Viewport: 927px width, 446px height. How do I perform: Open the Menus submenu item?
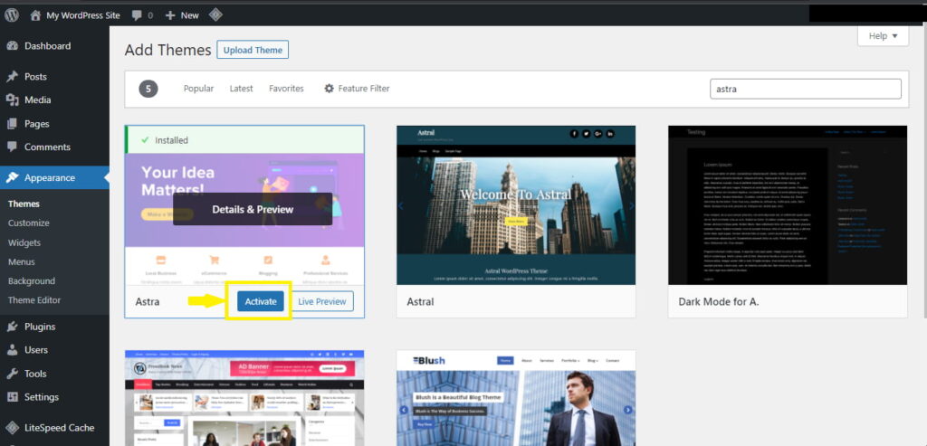[22, 261]
